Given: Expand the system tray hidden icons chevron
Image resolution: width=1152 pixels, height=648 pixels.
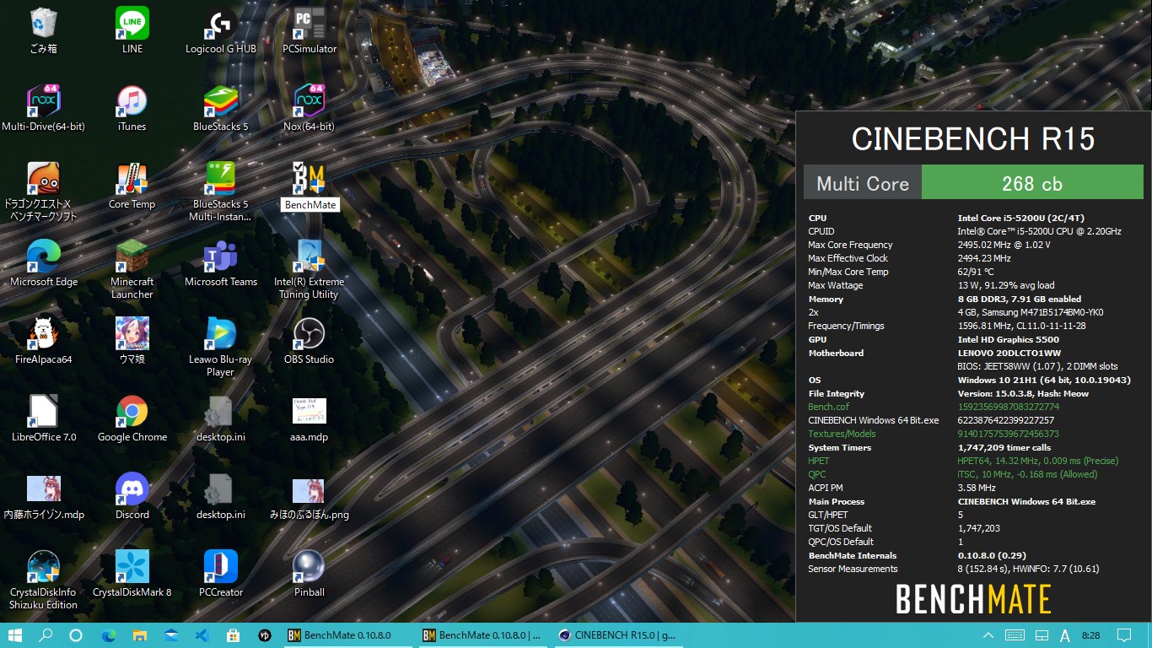Looking at the screenshot, I should pyautogui.click(x=988, y=635).
